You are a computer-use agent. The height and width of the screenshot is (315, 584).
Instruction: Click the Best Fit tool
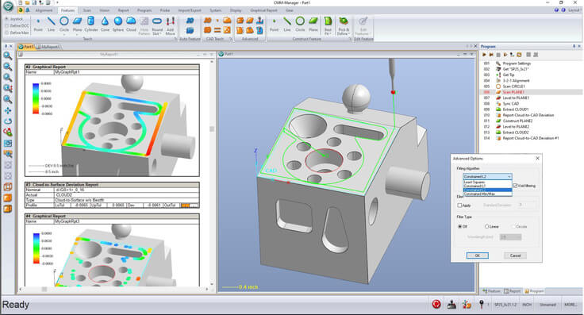click(x=328, y=25)
